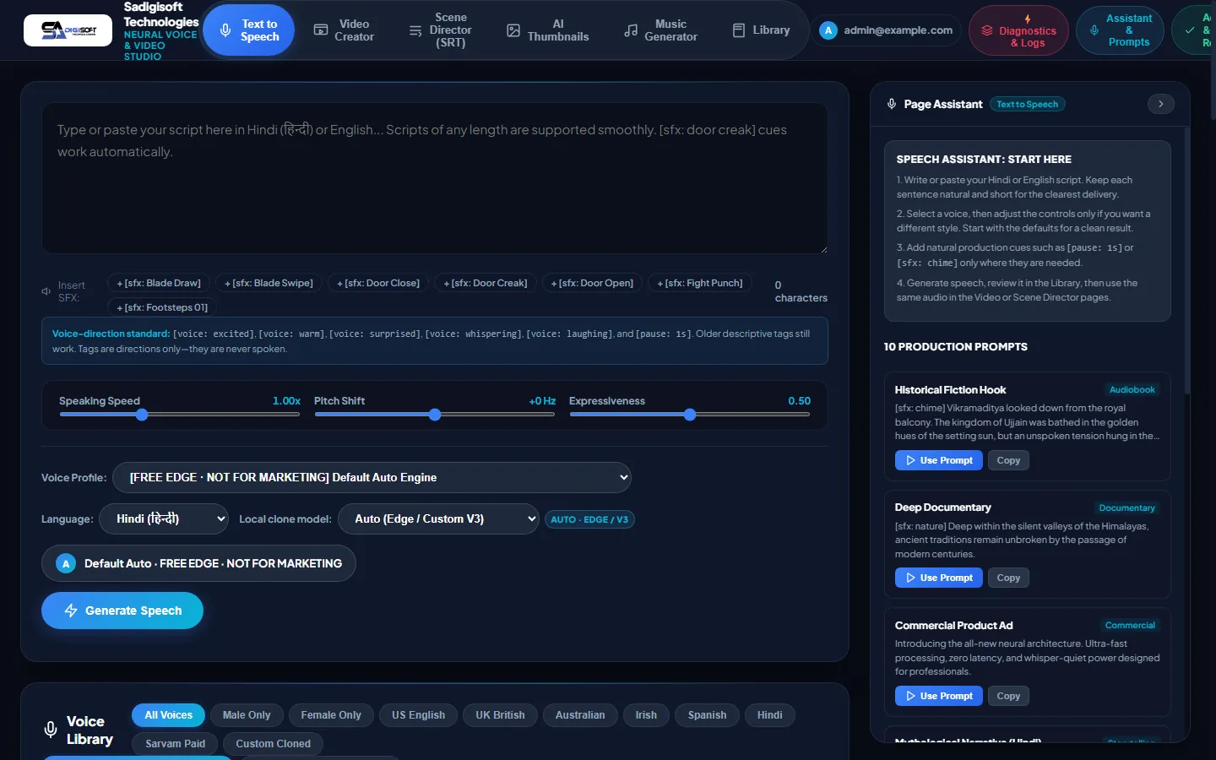The width and height of the screenshot is (1216, 760).
Task: Filter voices by Male Only
Action: point(247,715)
